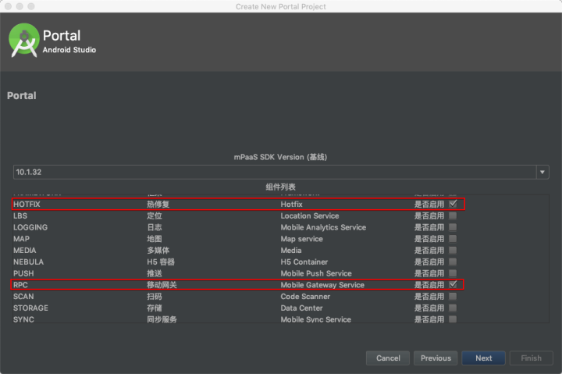Viewport: 562px width, 374px height.
Task: Enable the SCAN Code Scanner checkbox
Action: pyautogui.click(x=453, y=296)
